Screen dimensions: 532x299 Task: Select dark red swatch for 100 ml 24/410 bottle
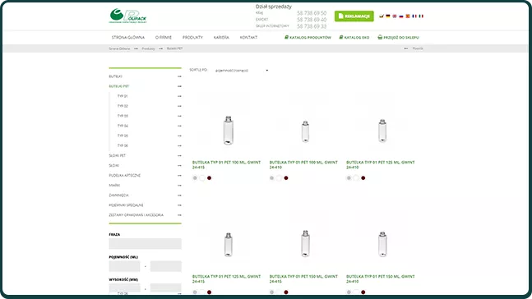coord(286,178)
